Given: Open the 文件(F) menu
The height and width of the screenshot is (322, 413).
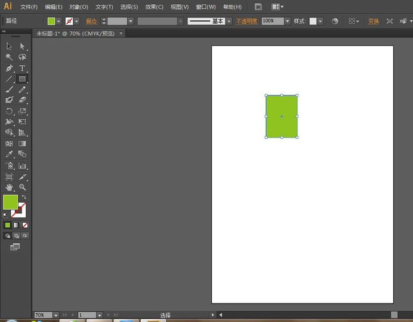Looking at the screenshot, I should click(29, 7).
